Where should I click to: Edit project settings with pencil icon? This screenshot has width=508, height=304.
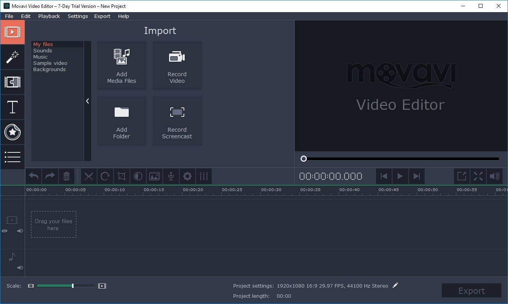click(x=395, y=285)
